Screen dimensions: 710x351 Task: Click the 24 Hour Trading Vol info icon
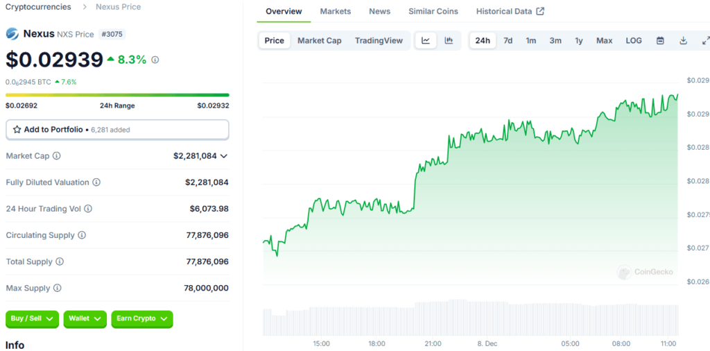click(x=88, y=209)
